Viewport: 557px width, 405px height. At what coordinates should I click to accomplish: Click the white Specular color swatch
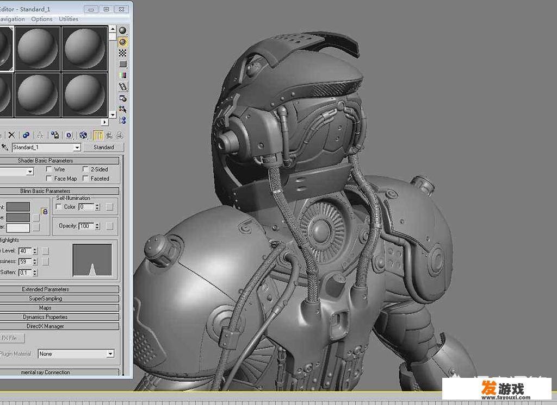click(18, 227)
